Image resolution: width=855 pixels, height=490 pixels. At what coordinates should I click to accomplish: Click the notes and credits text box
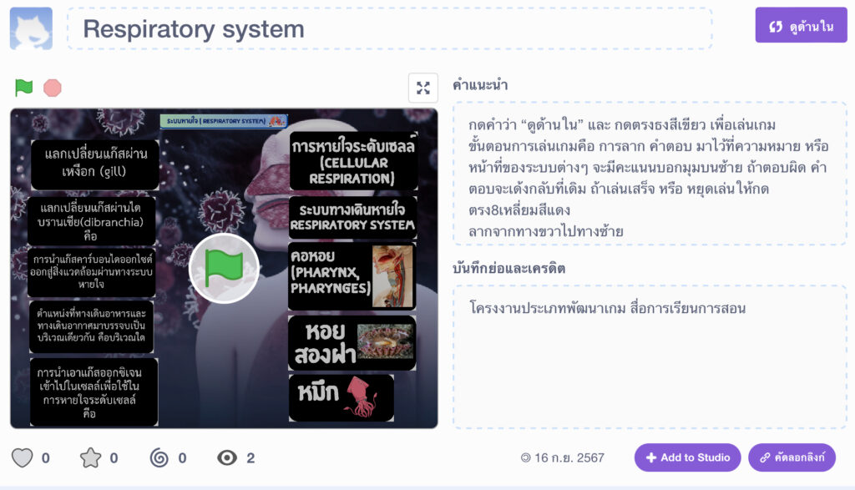[650, 356]
